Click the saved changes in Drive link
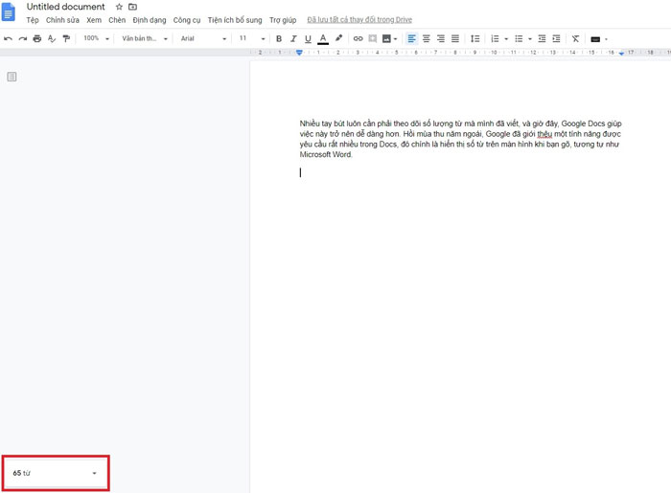Screen dimensions: 671x493 coord(359,20)
